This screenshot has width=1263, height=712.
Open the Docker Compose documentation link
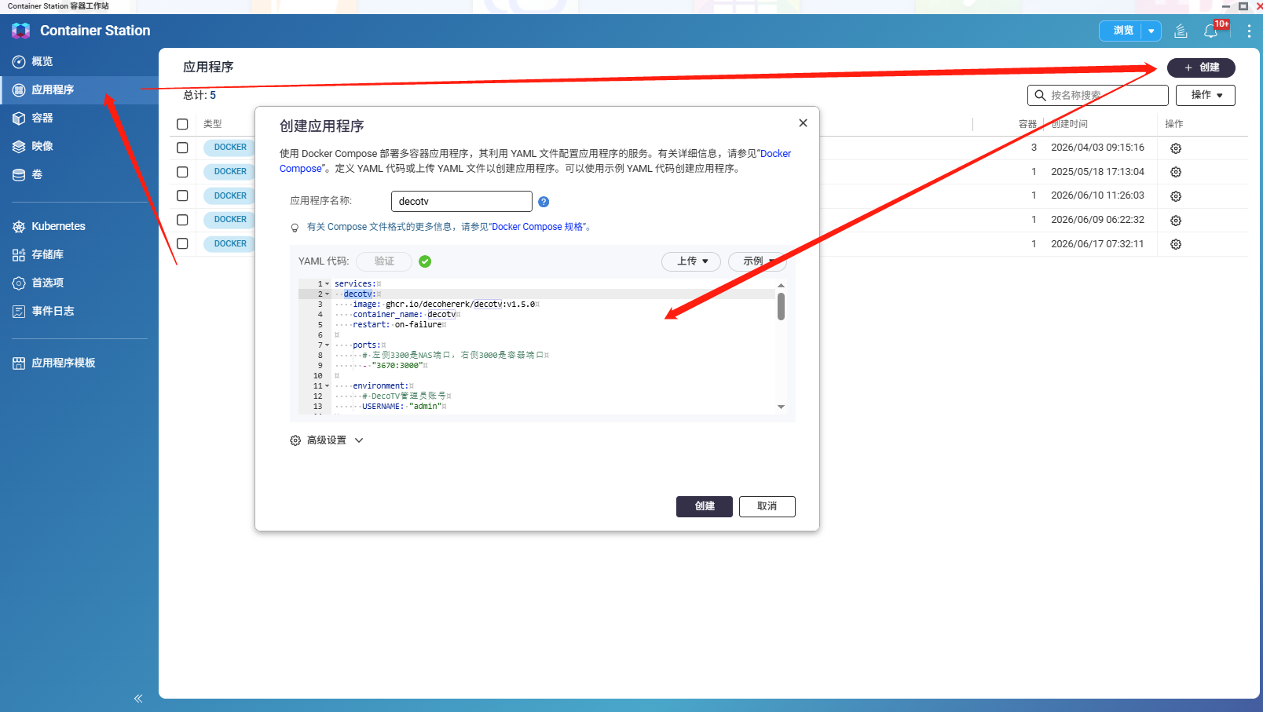click(x=776, y=154)
